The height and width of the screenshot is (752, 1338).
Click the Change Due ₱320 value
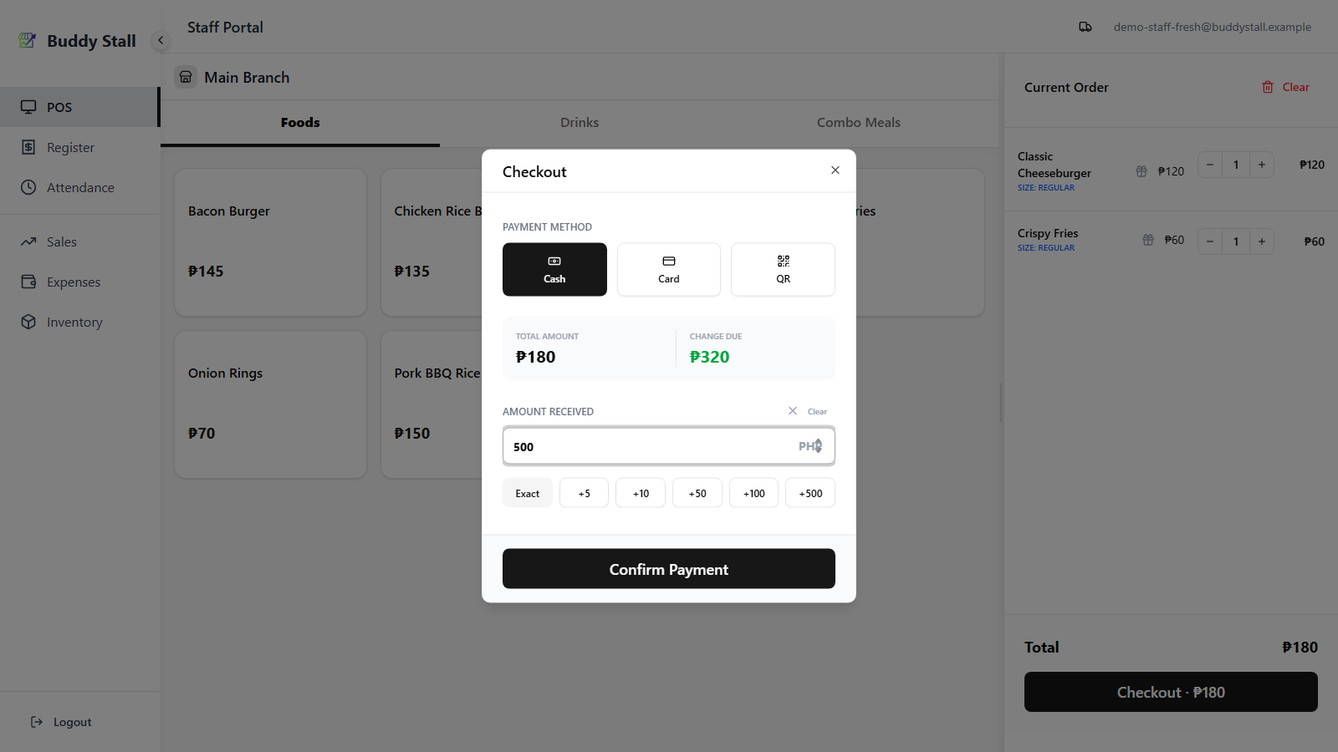[709, 357]
